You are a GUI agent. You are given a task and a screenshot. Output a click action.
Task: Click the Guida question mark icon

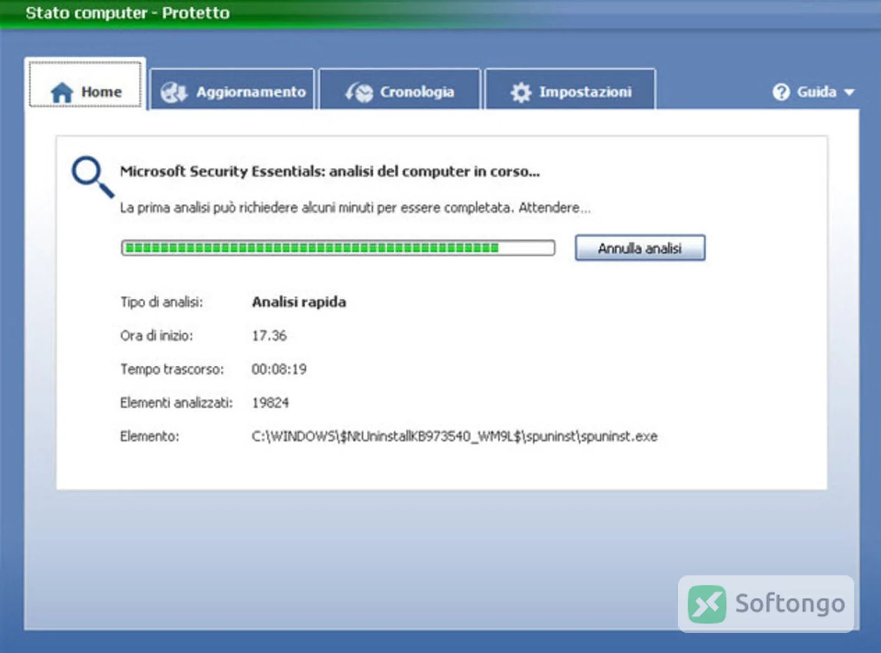coord(781,92)
